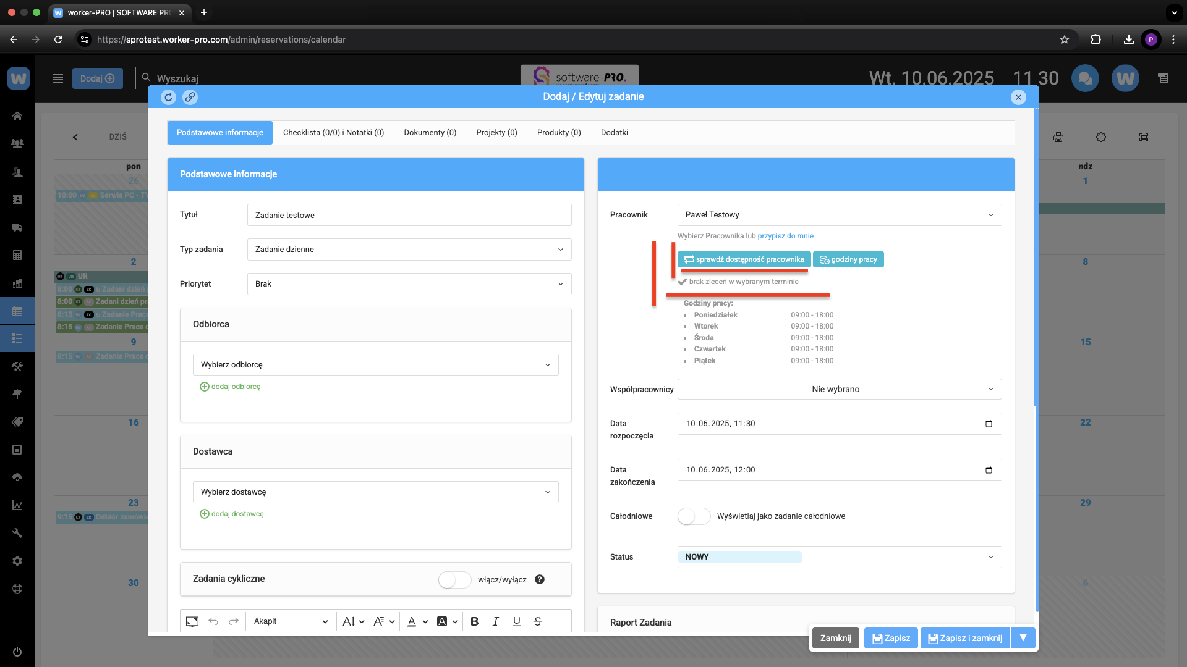1187x667 pixels.
Task: Click the printer icon above calendar
Action: pyautogui.click(x=1058, y=137)
